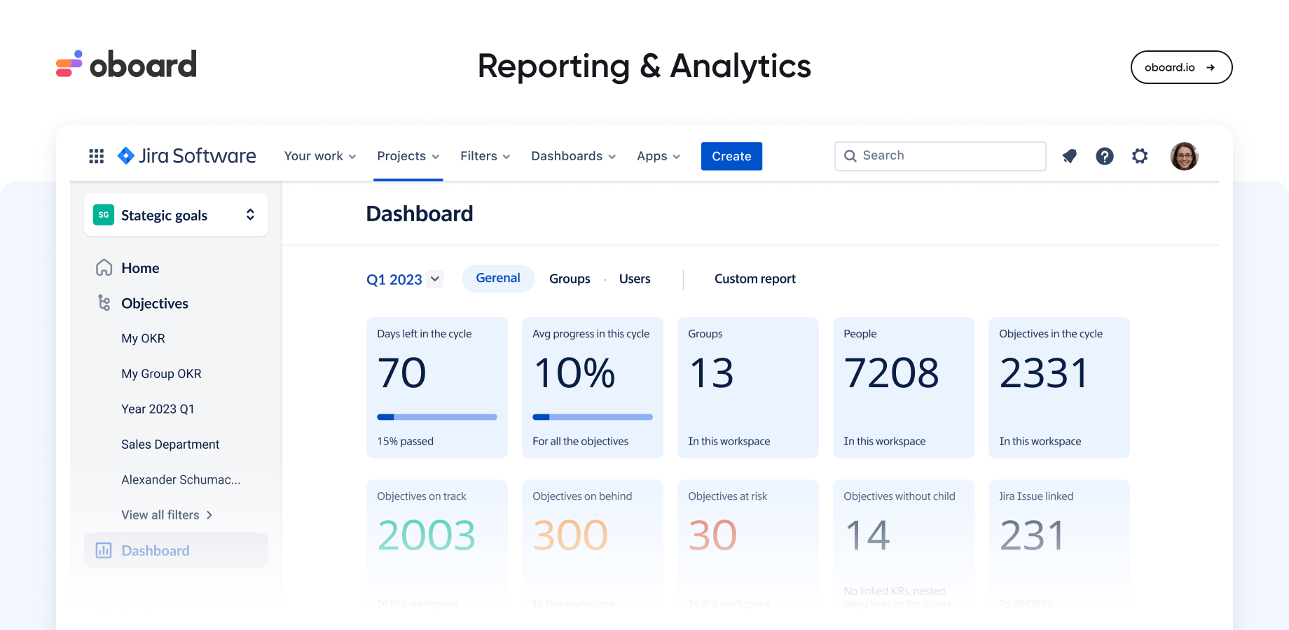1289x630 pixels.
Task: Click the Objectives on behind 300 value
Action: click(570, 535)
